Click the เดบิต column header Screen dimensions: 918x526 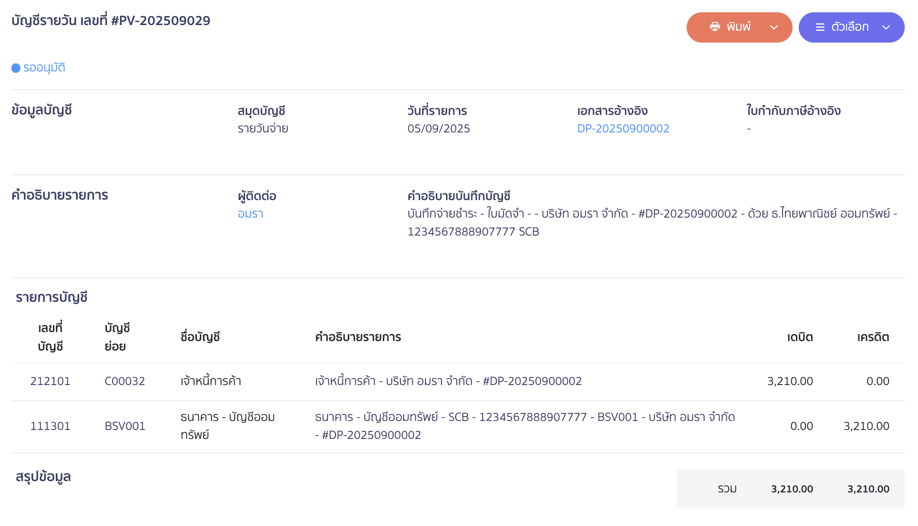[800, 337]
